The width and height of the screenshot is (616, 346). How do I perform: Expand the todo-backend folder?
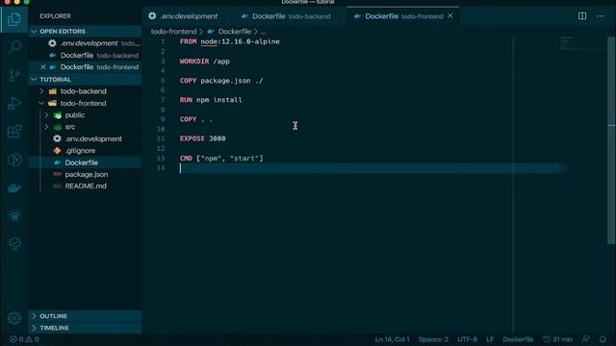[x=85, y=91]
